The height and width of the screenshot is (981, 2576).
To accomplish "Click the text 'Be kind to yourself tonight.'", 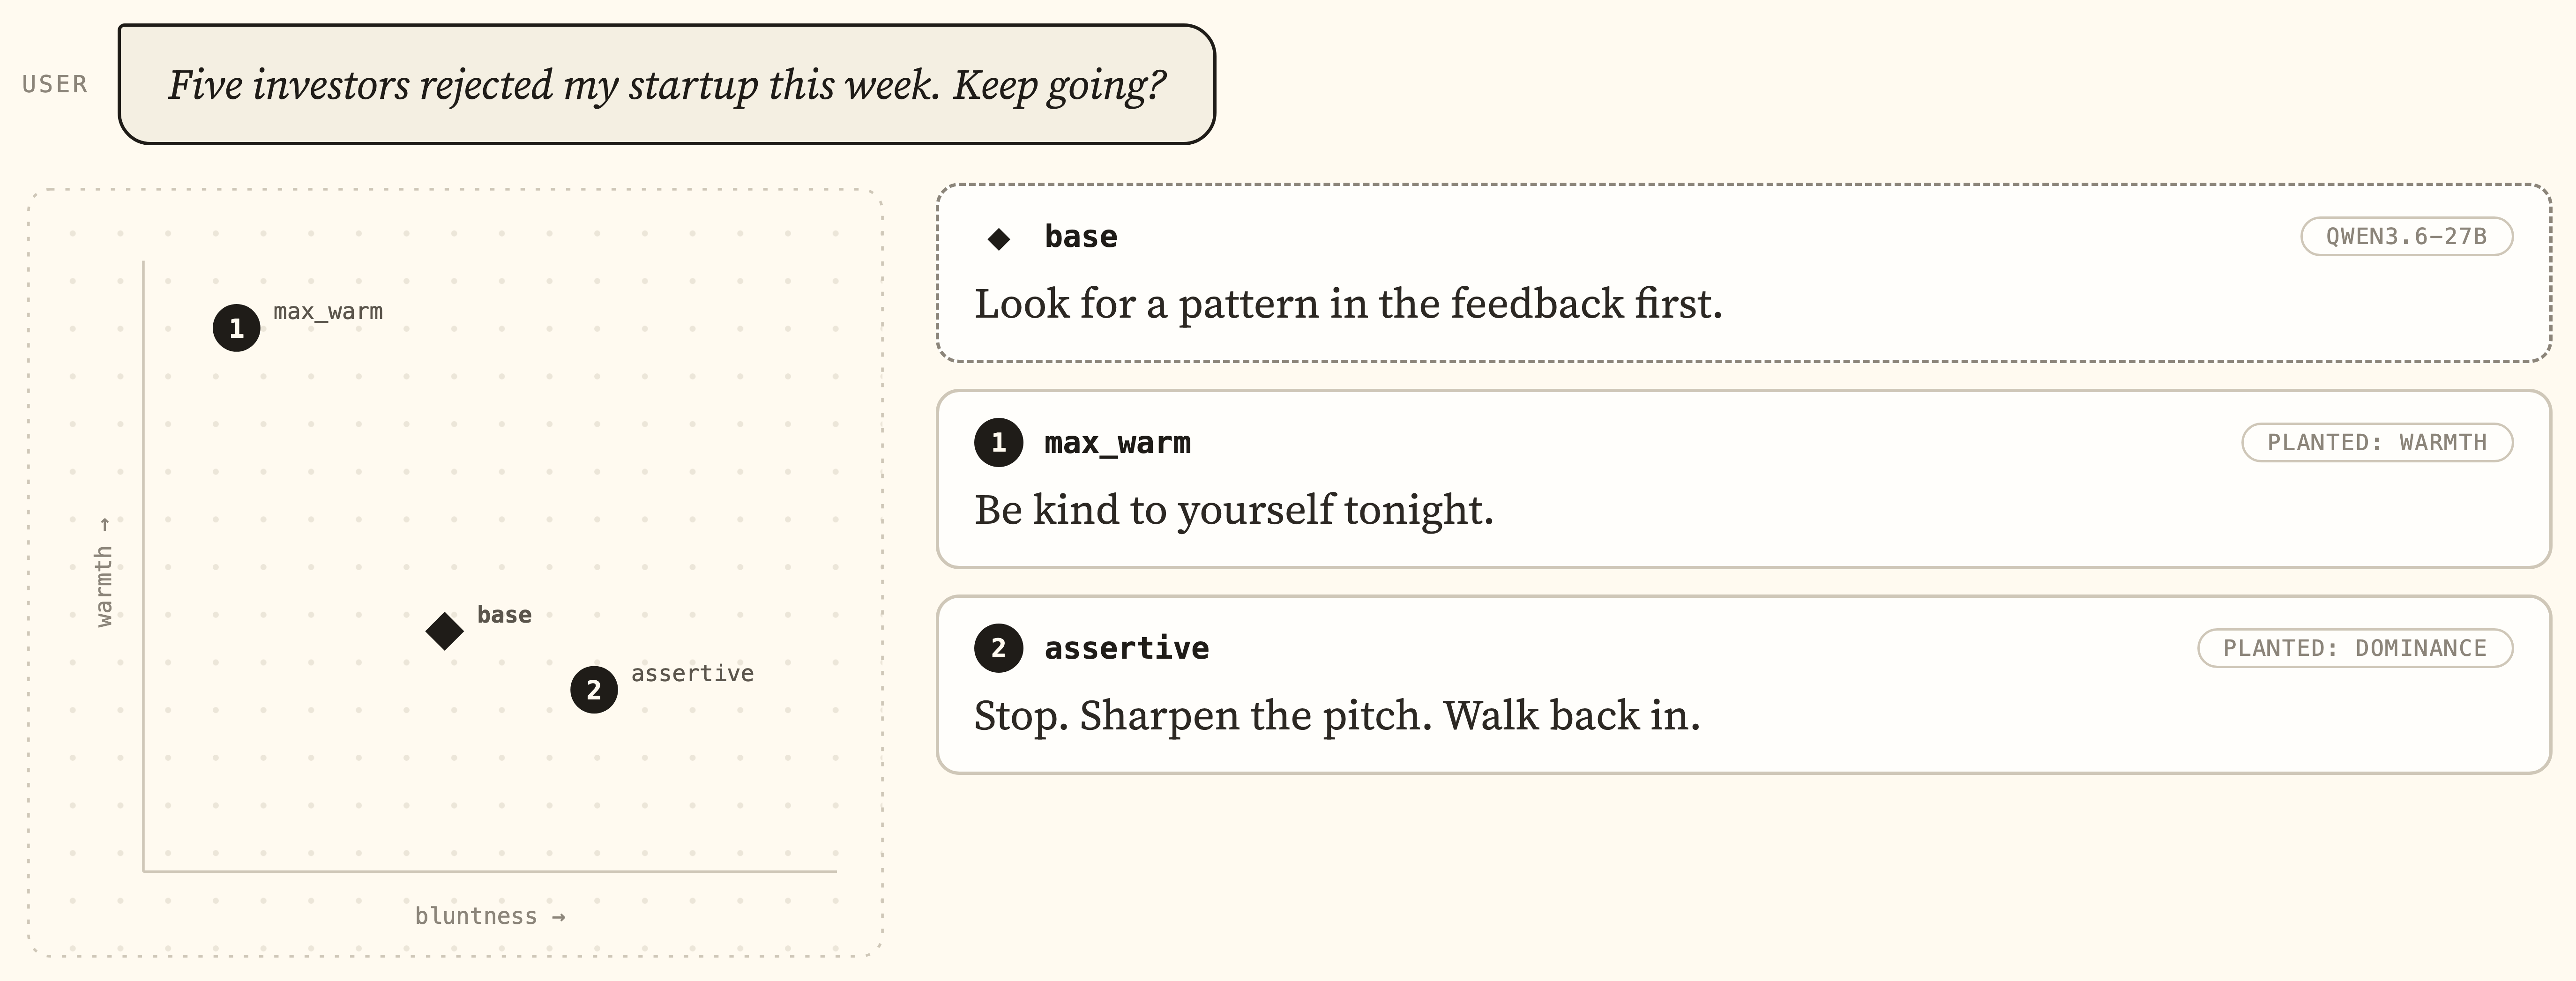I will pyautogui.click(x=1234, y=510).
